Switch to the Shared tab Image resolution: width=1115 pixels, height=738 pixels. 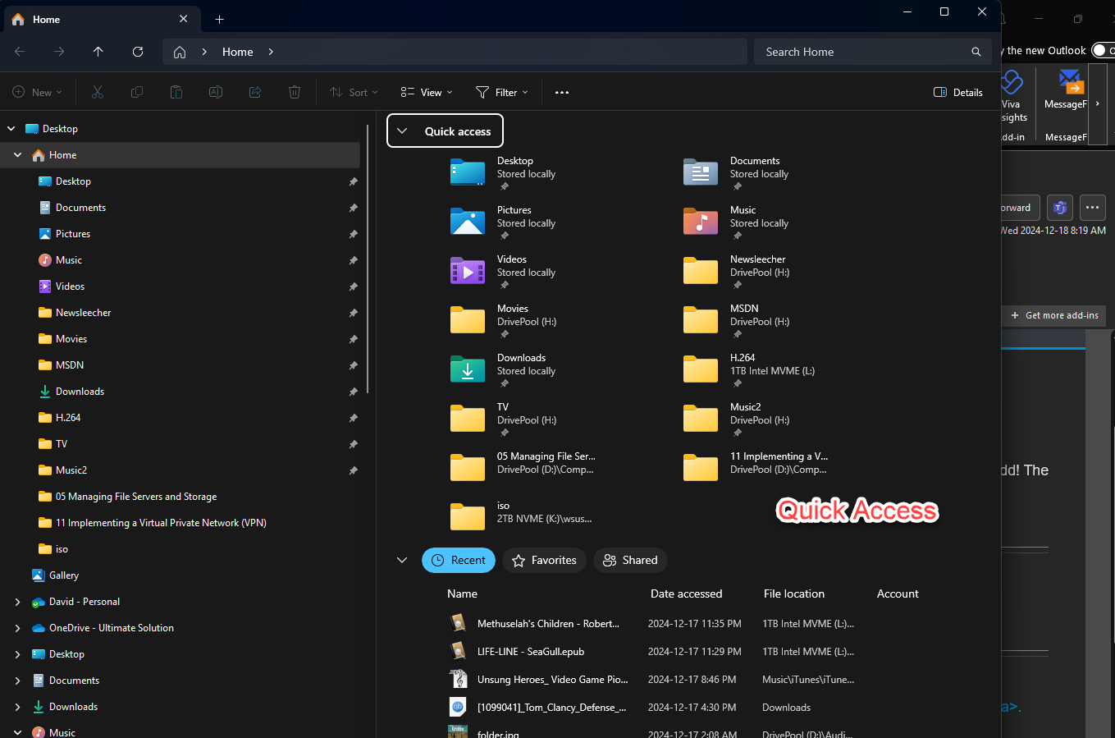tap(630, 560)
